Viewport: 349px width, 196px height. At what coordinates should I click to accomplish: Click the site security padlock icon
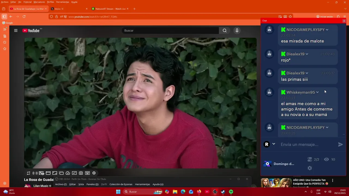click(56, 17)
